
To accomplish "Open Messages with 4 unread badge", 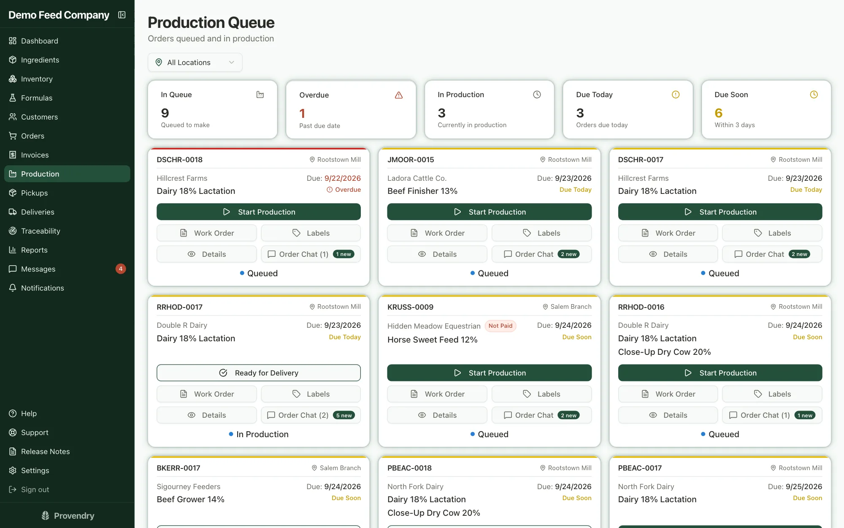I will click(67, 269).
